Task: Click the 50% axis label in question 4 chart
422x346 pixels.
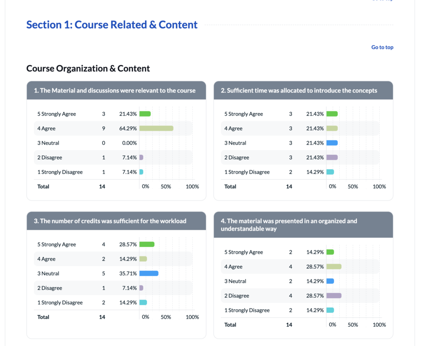Action: tap(353, 325)
